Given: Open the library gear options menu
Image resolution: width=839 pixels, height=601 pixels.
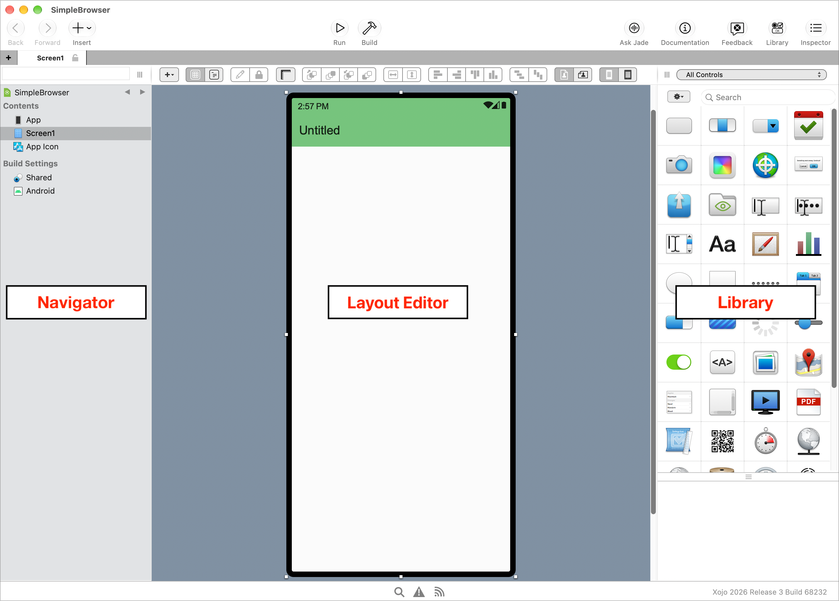Looking at the screenshot, I should pos(679,97).
